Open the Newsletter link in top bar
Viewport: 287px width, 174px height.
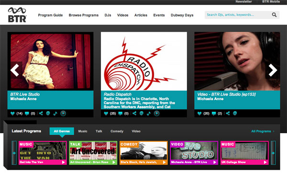[x=243, y=1]
